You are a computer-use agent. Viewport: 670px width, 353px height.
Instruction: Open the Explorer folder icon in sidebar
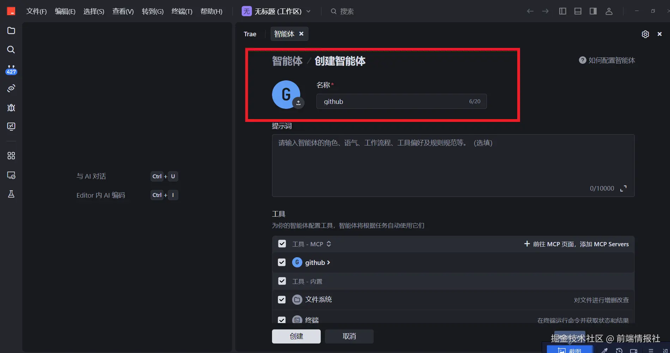click(11, 31)
